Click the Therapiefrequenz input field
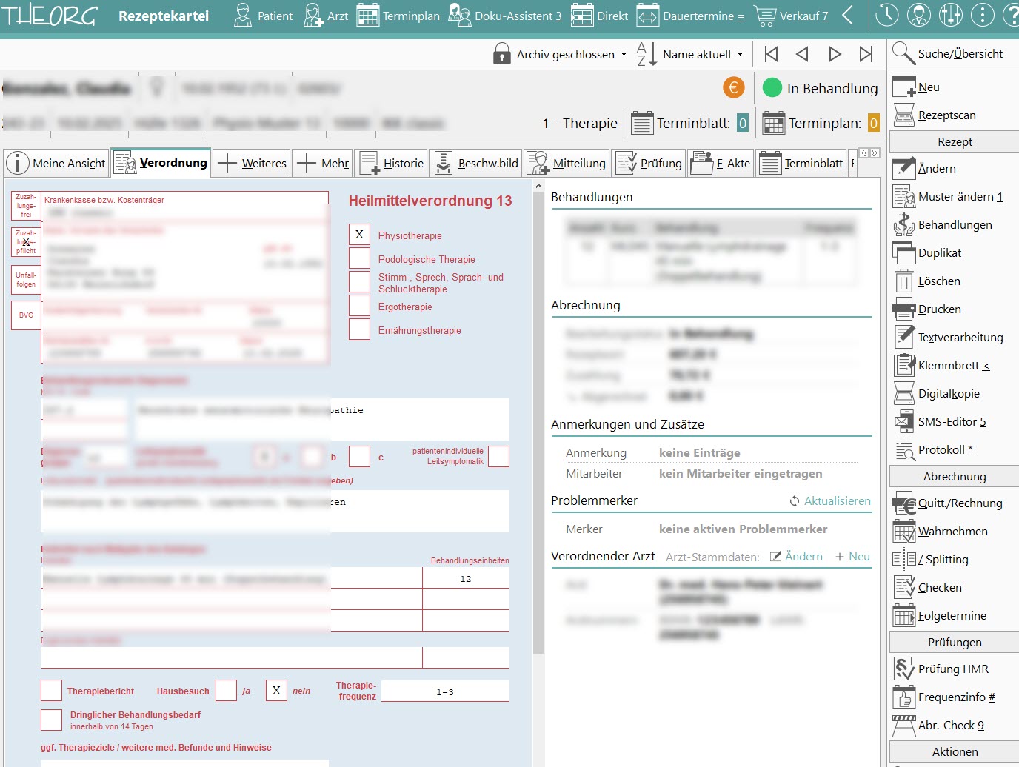The image size is (1019, 767). pyautogui.click(x=445, y=691)
